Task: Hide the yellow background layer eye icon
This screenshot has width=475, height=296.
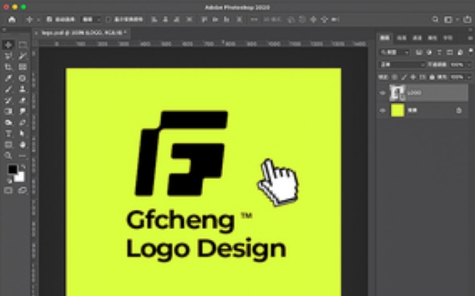Action: [383, 111]
